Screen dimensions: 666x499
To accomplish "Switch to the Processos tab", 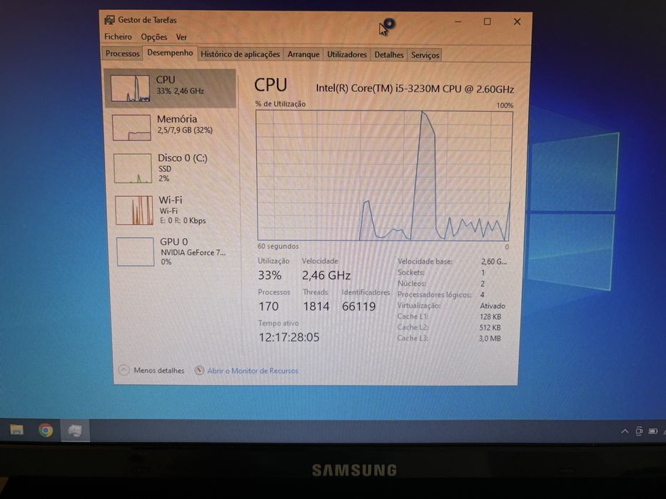I will pos(122,53).
